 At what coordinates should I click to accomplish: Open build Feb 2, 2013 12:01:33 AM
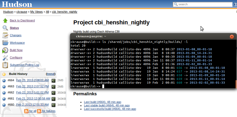[x=32, y=105]
